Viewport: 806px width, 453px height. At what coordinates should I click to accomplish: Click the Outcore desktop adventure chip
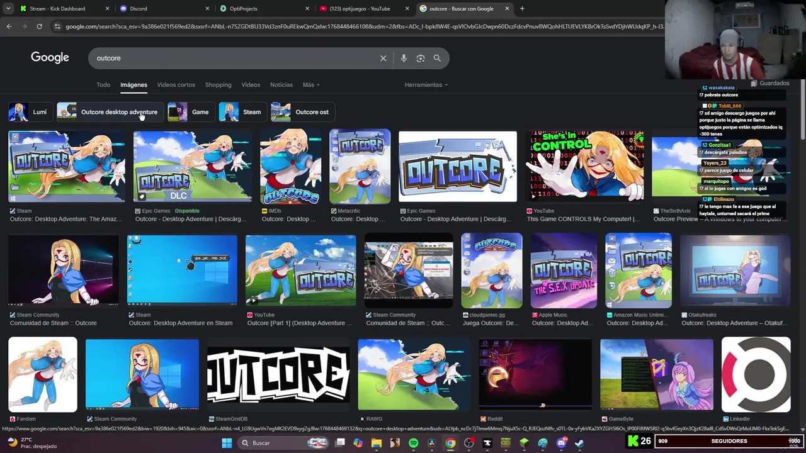(x=110, y=112)
